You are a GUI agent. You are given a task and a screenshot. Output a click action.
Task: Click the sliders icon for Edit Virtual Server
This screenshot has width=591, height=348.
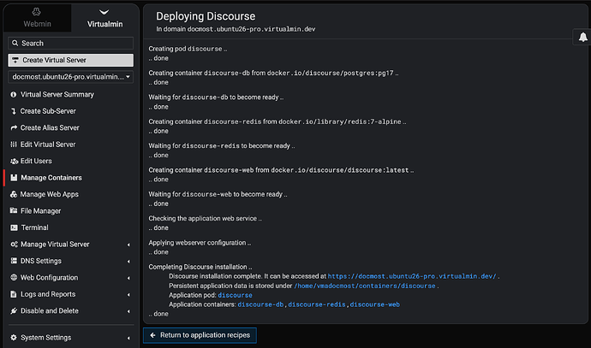(14, 145)
